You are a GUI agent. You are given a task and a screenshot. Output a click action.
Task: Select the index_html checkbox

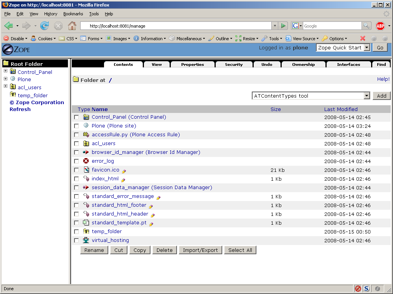click(76, 179)
